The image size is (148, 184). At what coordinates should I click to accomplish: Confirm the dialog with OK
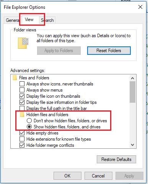(x=67, y=176)
